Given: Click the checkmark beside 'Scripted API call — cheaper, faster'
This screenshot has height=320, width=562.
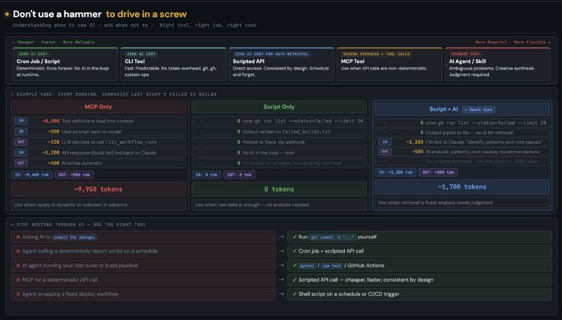Looking at the screenshot, I should 294,280.
